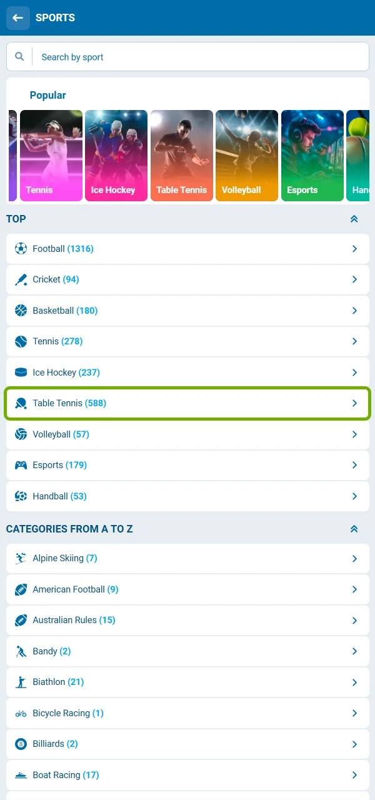Click the Ice Hockey puck icon

point(21,372)
